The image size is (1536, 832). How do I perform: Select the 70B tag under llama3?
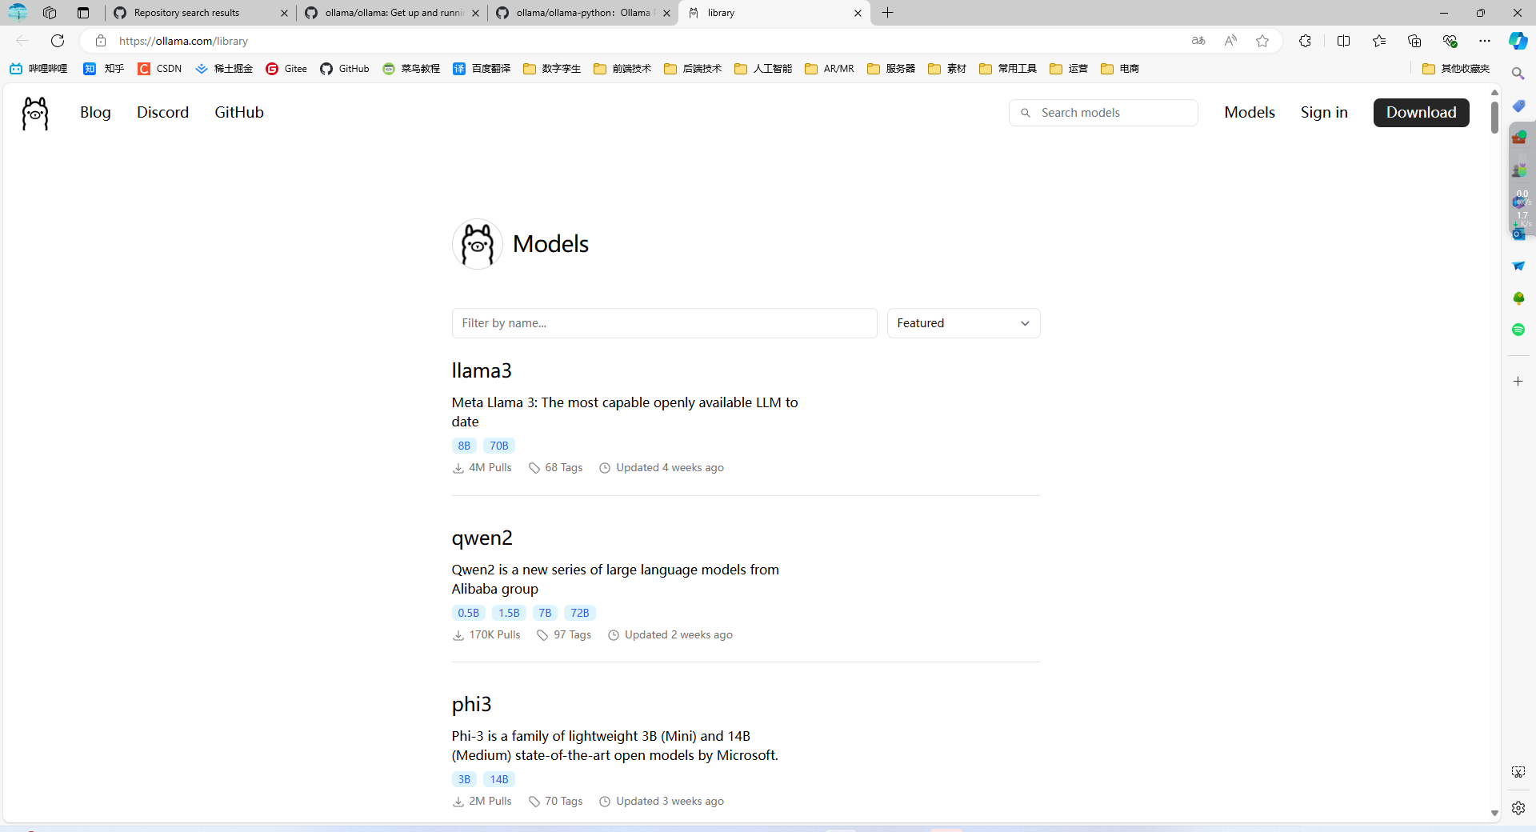point(499,446)
